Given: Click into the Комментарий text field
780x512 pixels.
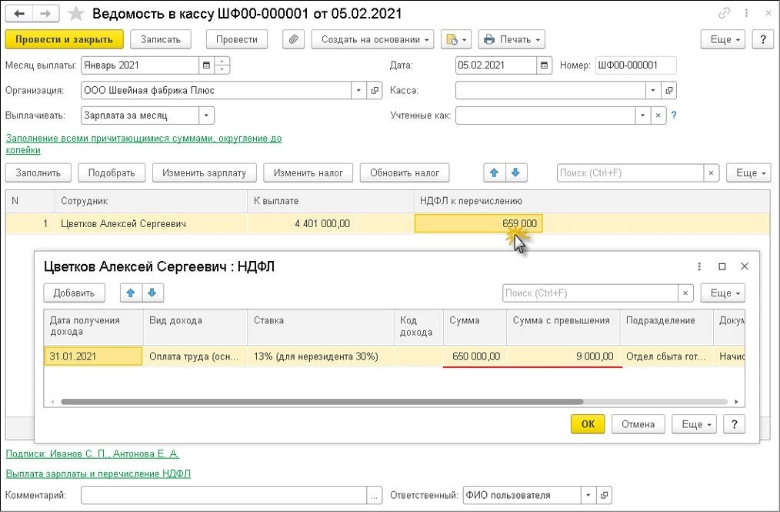Looking at the screenshot, I should pos(224,495).
